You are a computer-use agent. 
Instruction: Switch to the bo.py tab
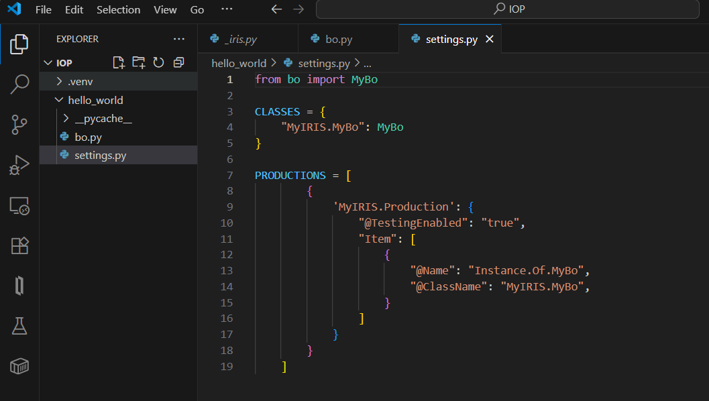(339, 40)
